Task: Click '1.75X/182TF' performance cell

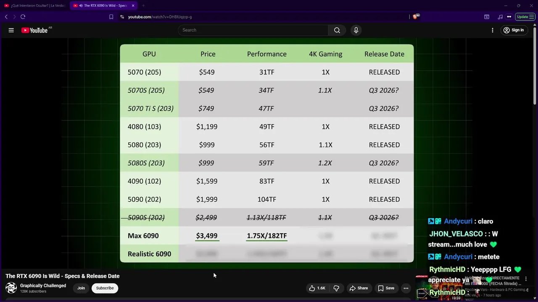Action: click(267, 236)
